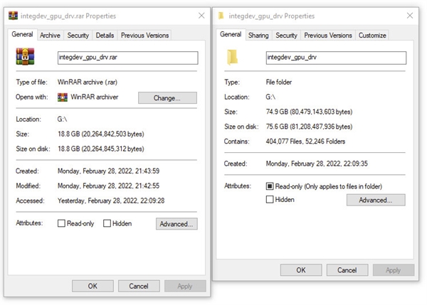Image resolution: width=427 pixels, height=305 pixels.
Task: Click the WinRAR archiver icon next to Opens with
Action: 63,97
